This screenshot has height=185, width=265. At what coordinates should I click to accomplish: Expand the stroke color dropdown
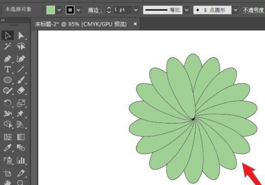point(78,10)
